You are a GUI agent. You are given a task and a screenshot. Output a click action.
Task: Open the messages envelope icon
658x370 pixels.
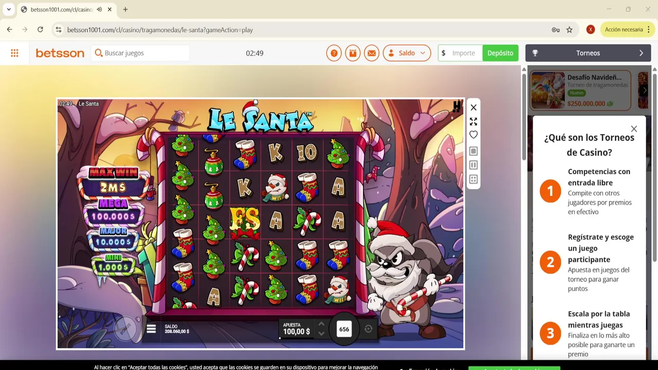[x=372, y=53]
